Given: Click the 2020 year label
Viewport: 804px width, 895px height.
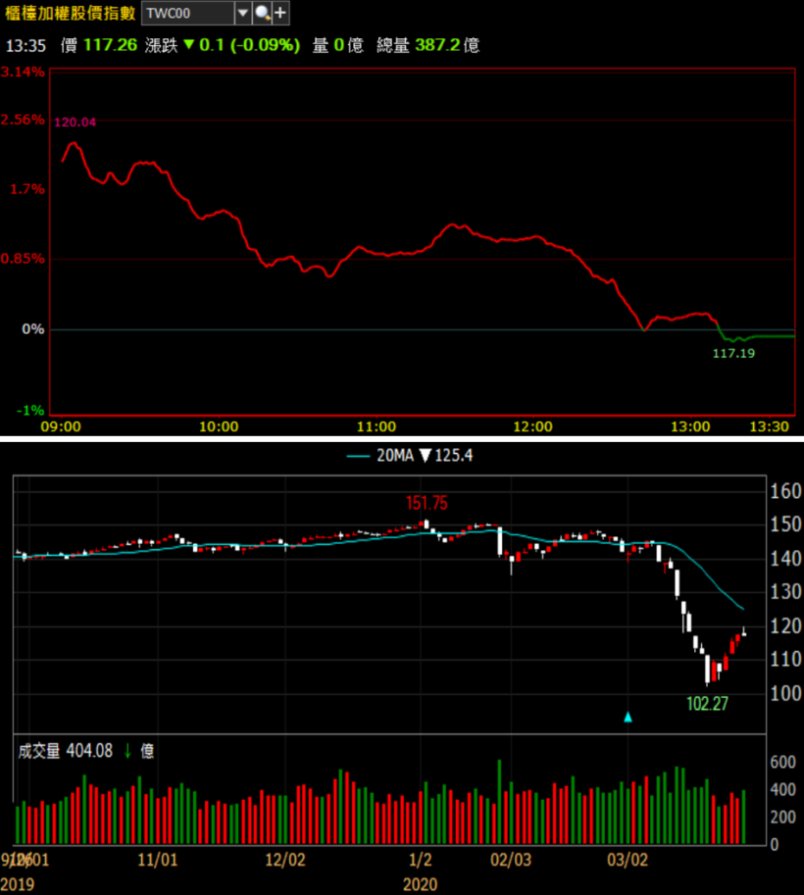Looking at the screenshot, I should coord(421,884).
